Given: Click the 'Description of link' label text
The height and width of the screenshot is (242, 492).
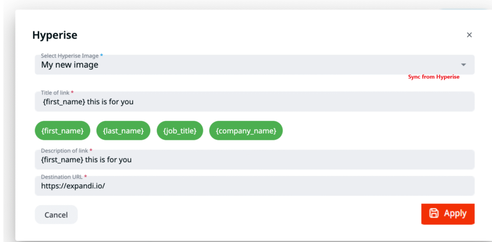Looking at the screenshot, I should click(x=64, y=150).
